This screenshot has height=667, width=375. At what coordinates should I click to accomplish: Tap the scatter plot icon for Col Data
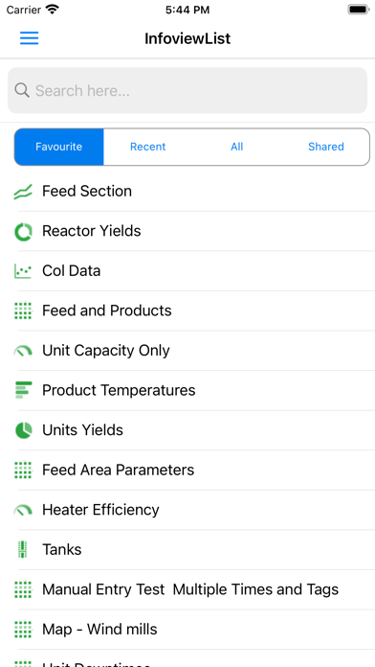[x=23, y=271]
